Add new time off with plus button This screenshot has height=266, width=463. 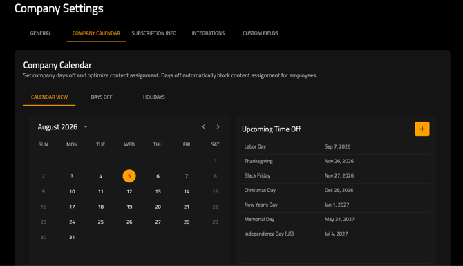click(x=422, y=129)
